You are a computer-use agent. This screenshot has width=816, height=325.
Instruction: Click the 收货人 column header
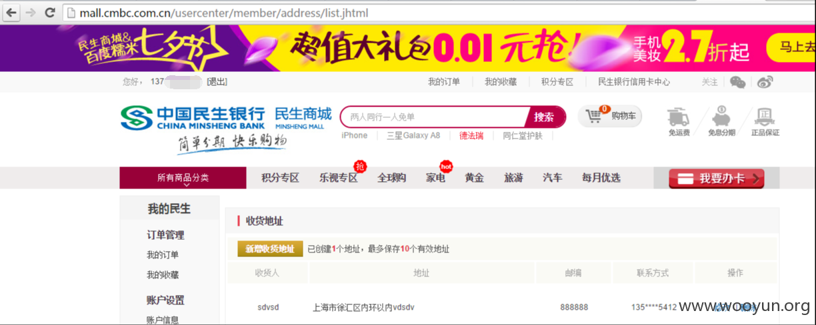[267, 273]
